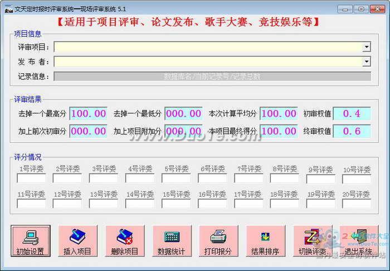Click the 1号评委 score box

click(x=31, y=178)
